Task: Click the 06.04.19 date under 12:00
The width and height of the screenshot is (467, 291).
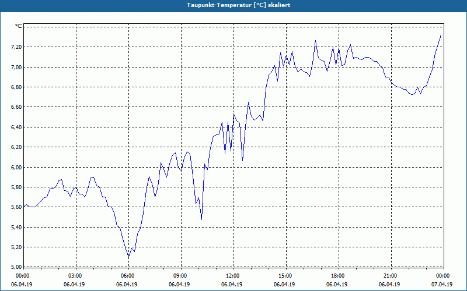Action: click(x=232, y=284)
